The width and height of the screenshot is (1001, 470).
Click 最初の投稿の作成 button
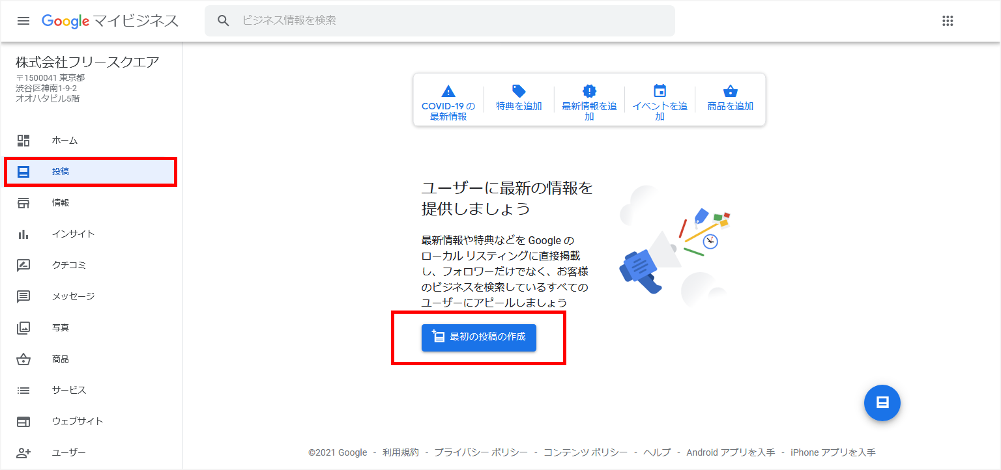tap(479, 337)
